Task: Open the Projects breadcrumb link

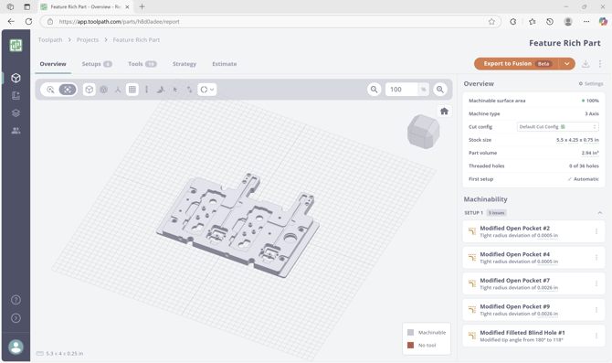Action: click(x=88, y=40)
